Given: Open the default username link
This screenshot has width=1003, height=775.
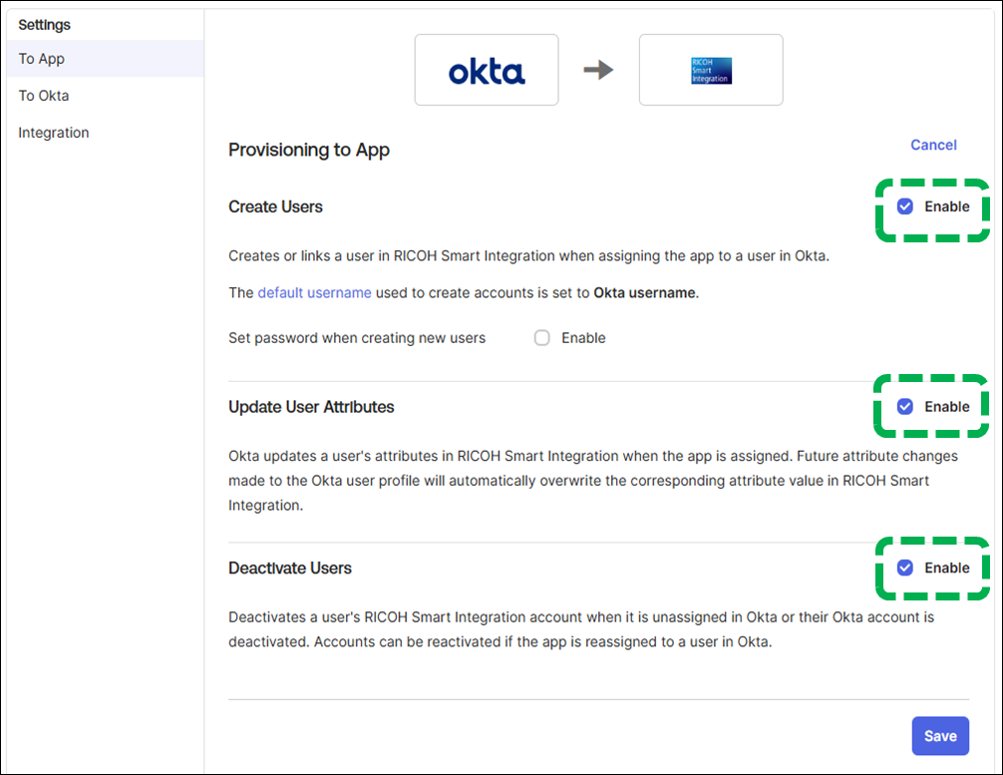Looking at the screenshot, I should point(314,293).
